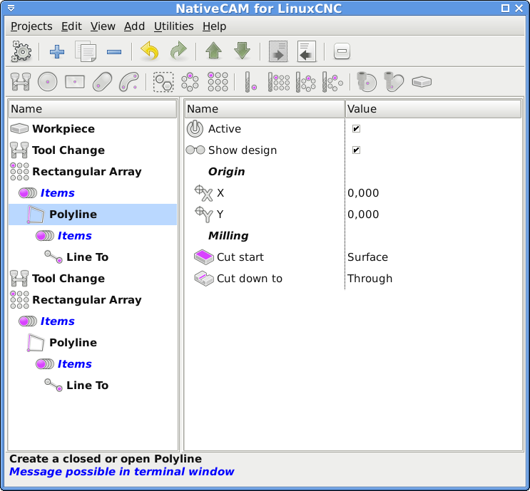The width and height of the screenshot is (530, 491).
Task: Open Cut start value Surface
Action: click(x=367, y=257)
